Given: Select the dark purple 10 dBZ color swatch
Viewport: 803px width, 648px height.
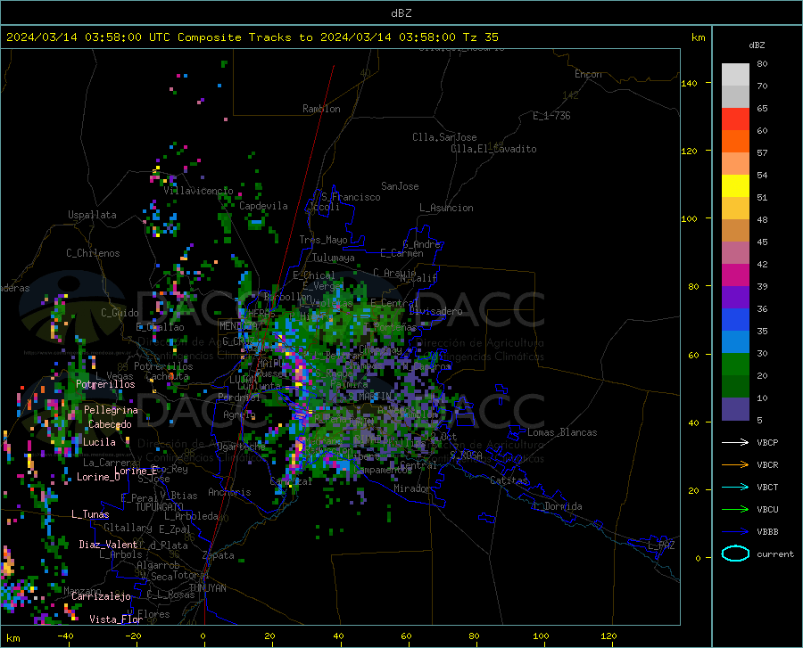Looking at the screenshot, I should click(x=735, y=409).
